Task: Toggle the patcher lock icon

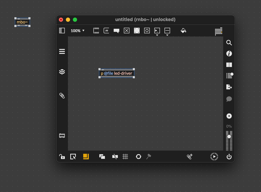Action: click(x=62, y=157)
